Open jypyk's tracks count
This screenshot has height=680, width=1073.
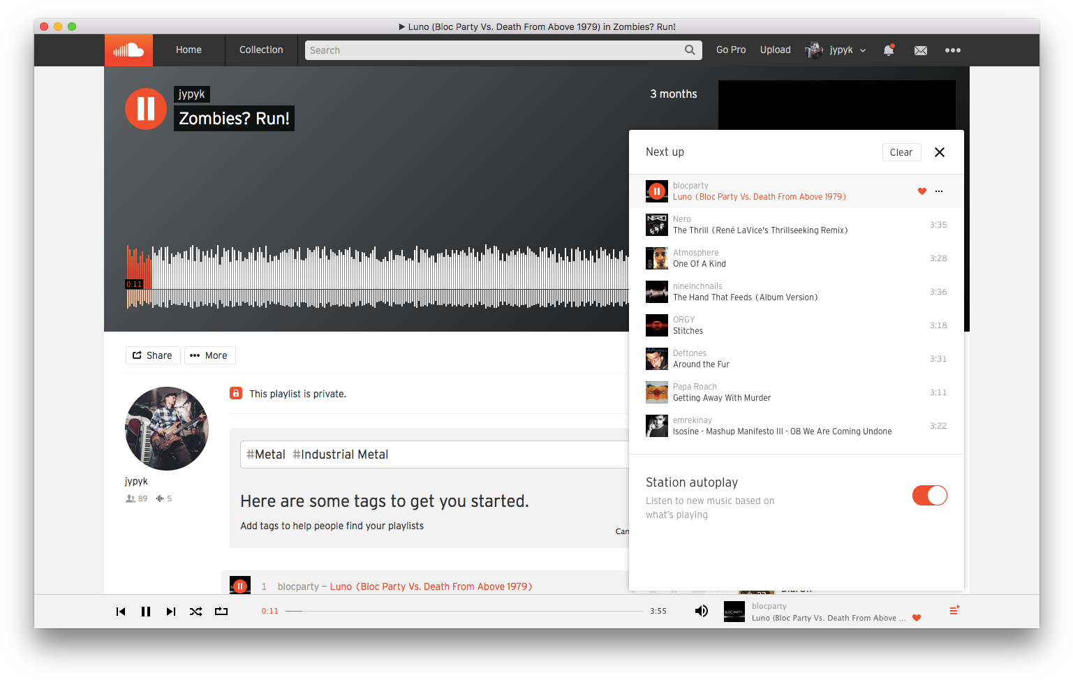pyautogui.click(x=164, y=498)
